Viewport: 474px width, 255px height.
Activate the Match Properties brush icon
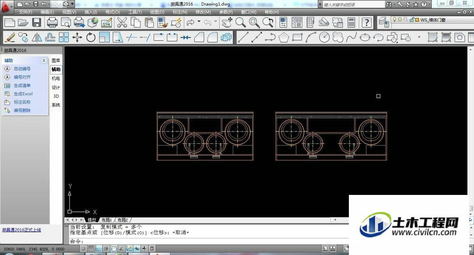pyautogui.click(x=163, y=23)
